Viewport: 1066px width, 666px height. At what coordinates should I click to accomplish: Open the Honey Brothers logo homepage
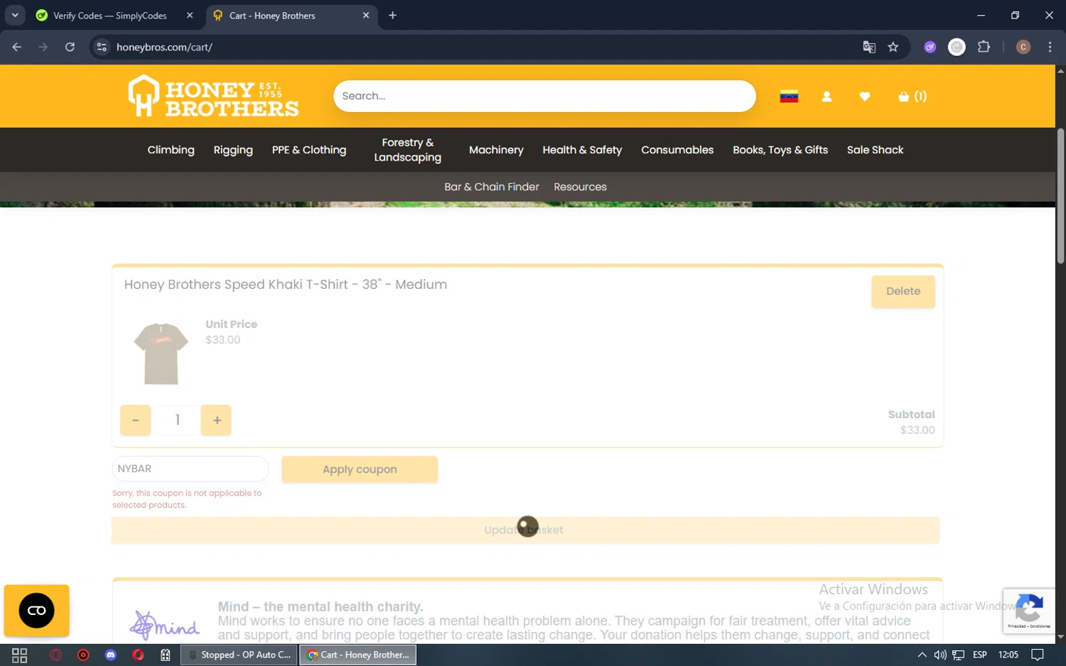point(213,96)
